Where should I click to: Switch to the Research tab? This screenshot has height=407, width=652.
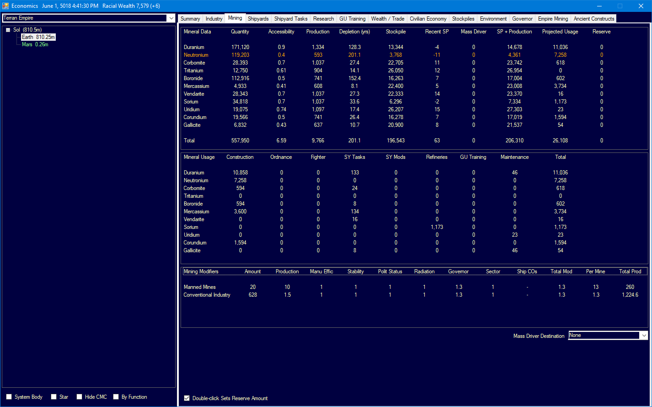pyautogui.click(x=324, y=19)
